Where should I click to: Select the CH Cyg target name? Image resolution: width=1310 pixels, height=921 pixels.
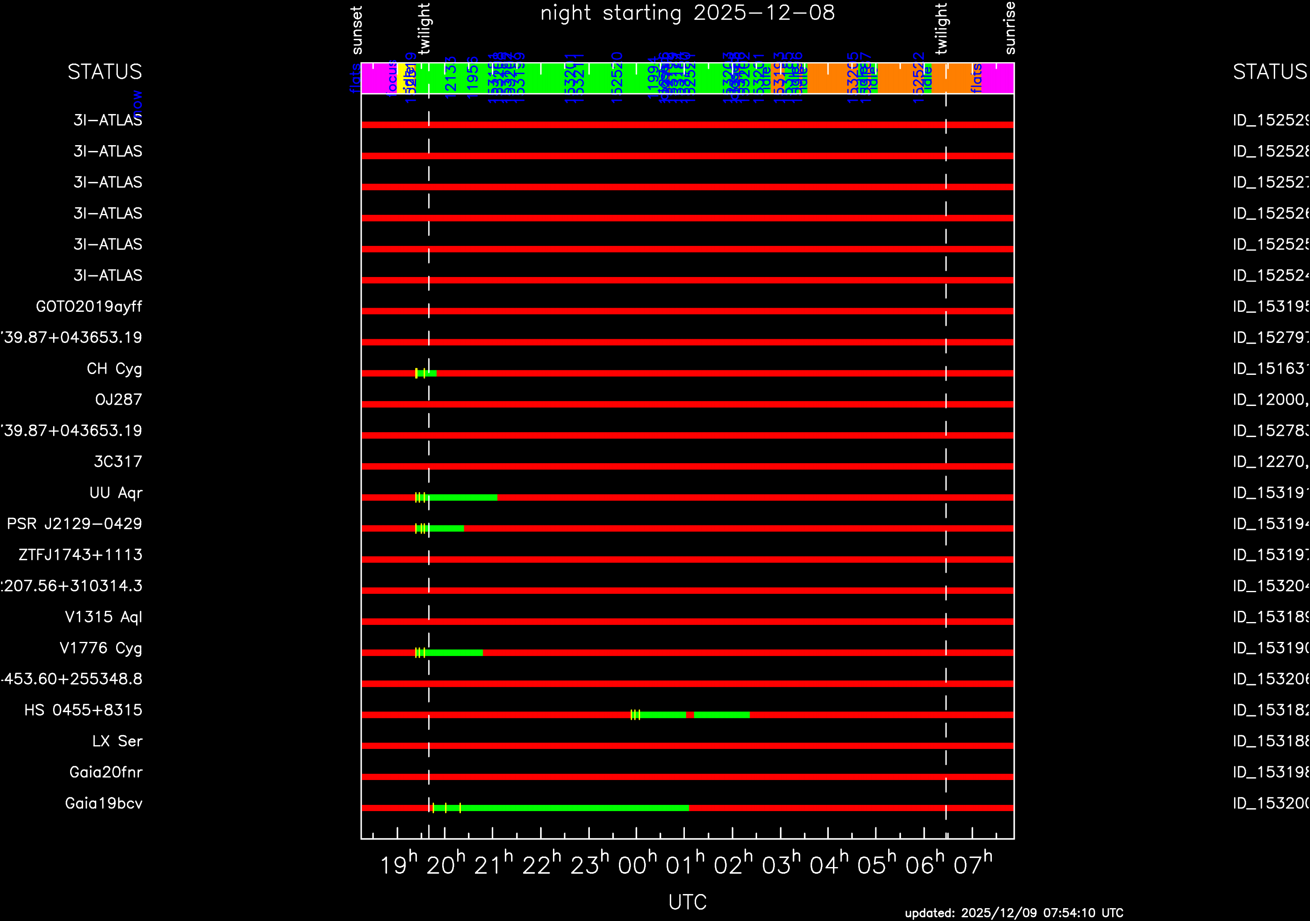(114, 369)
